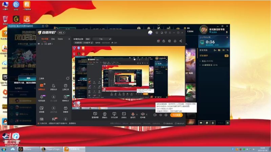Open the microphone tool with purple badge
Screen dimensions: 271x152
42,98
